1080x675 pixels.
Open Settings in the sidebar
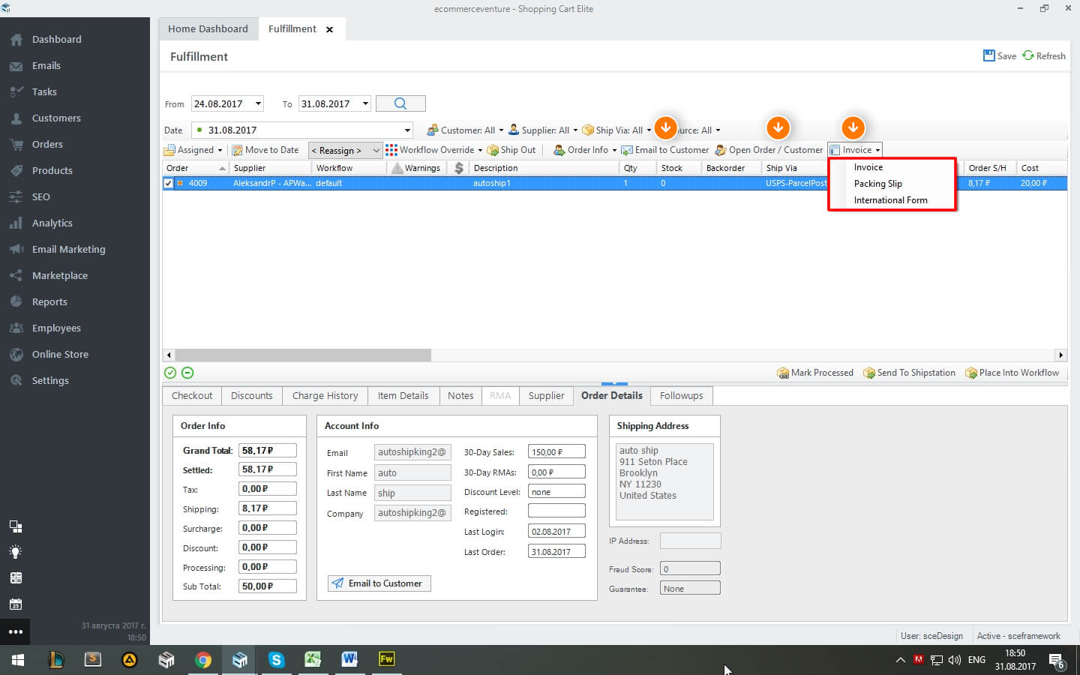(x=50, y=380)
